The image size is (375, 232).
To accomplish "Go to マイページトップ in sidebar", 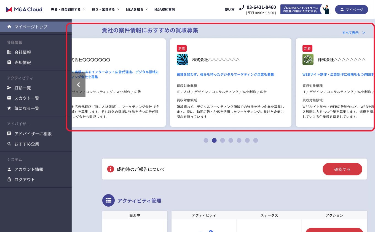I will [x=31, y=27].
